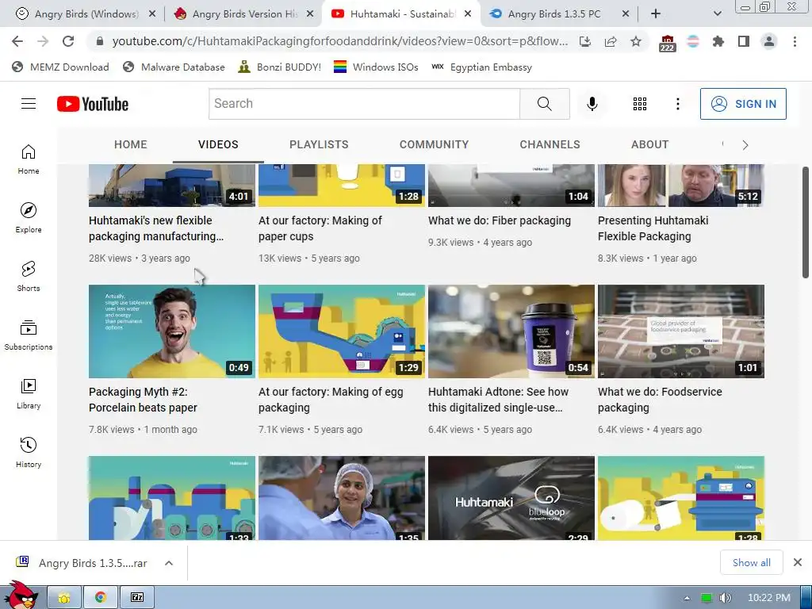Open the Egyptian Embassy bookmark
812x609 pixels.
(481, 67)
